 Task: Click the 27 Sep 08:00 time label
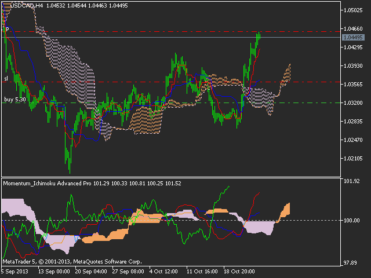(x=128, y=271)
